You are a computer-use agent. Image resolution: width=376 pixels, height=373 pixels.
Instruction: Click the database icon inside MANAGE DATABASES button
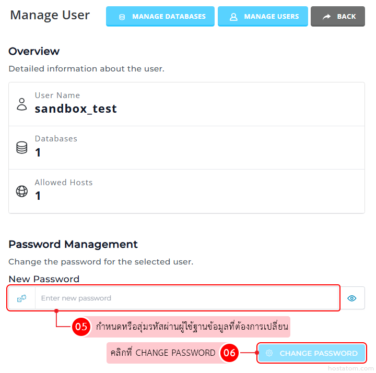(x=122, y=17)
